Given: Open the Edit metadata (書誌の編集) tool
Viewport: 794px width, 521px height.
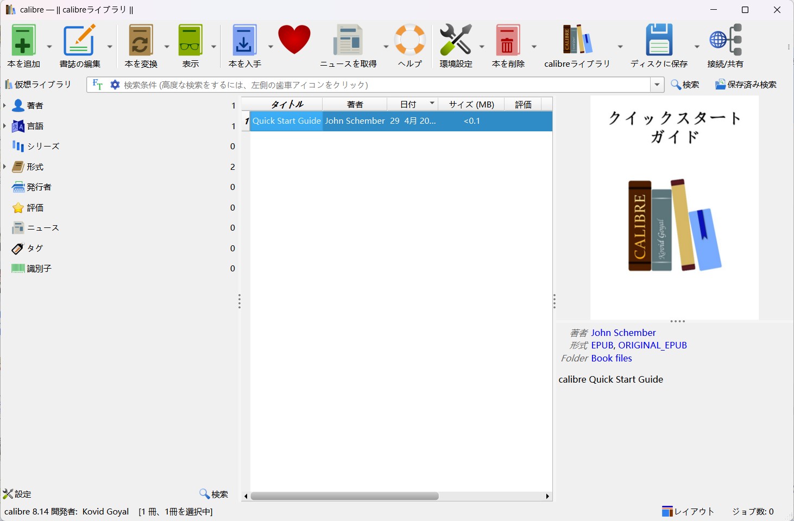Looking at the screenshot, I should point(79,41).
